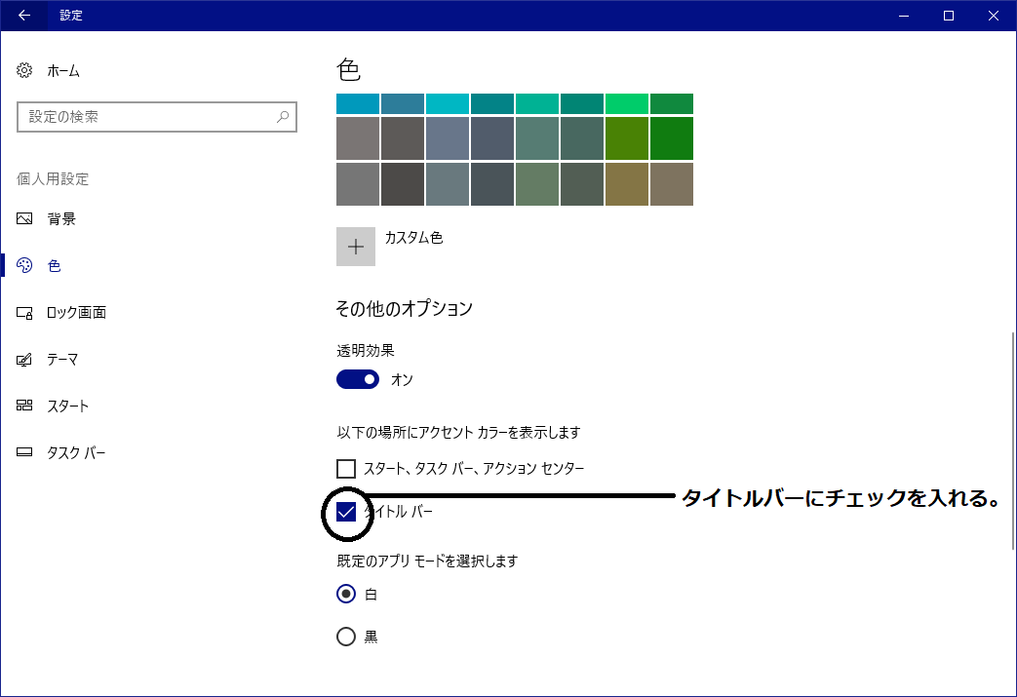Choose the 黒 app mode radio button
This screenshot has width=1017, height=697.
tap(346, 637)
